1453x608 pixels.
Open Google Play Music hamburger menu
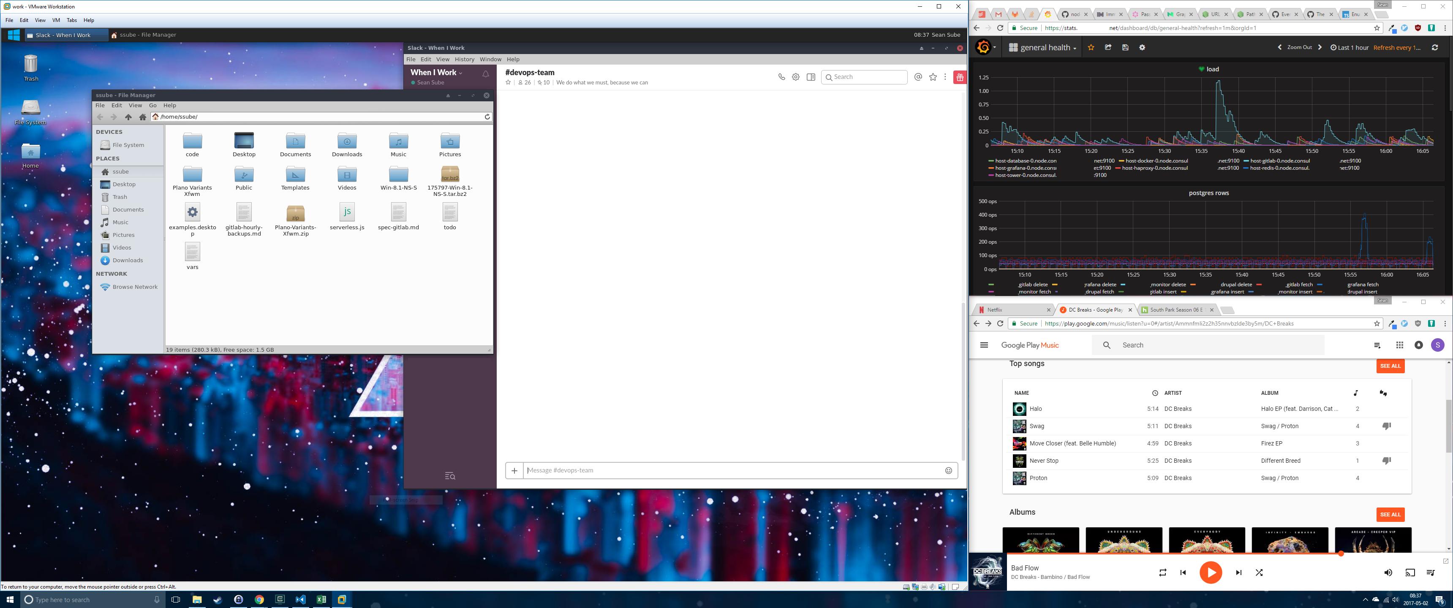[x=984, y=345]
